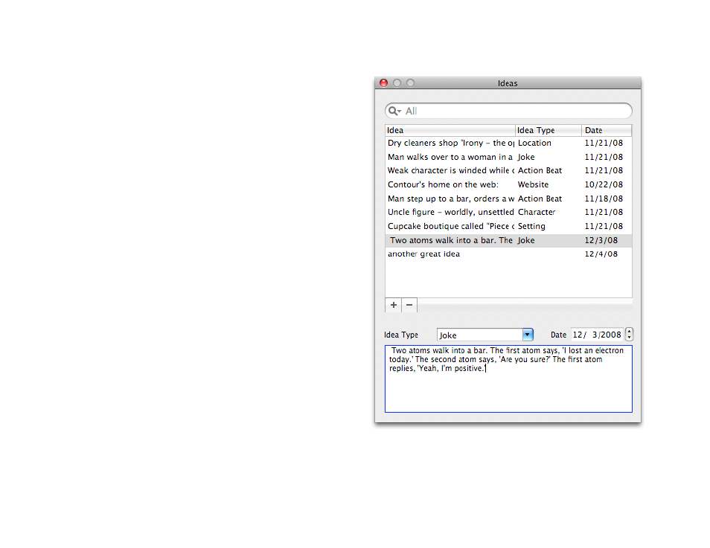Click the date cell 11/18/08
Viewport: 710px width, 548px height.
coord(604,199)
